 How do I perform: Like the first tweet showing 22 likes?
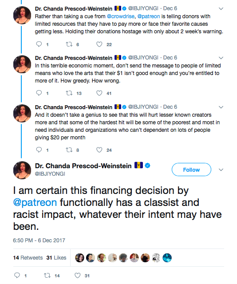pyautogui.click(x=99, y=44)
